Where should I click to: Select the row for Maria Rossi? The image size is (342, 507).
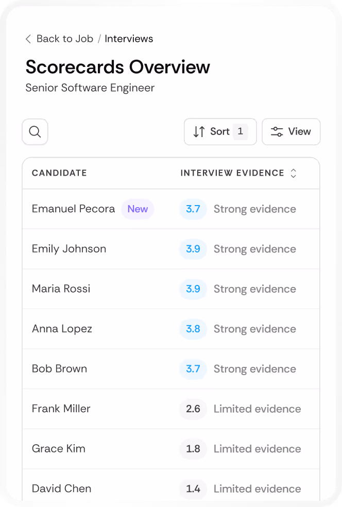coord(170,289)
